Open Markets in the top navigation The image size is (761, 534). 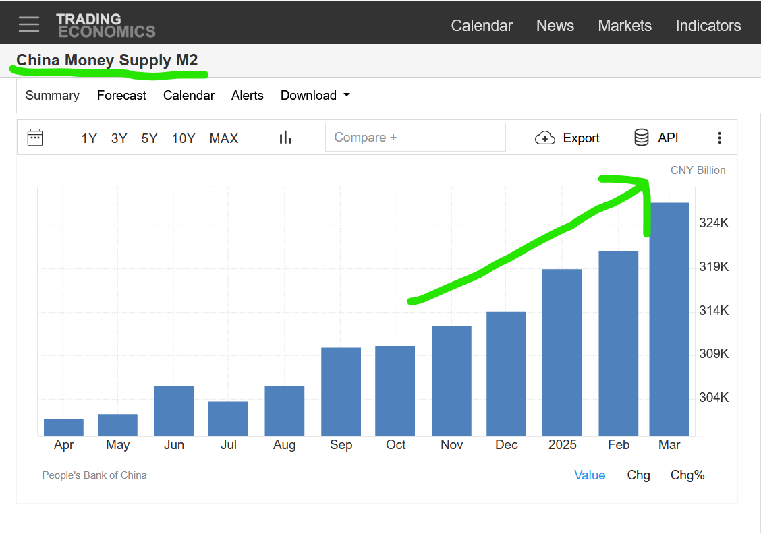click(625, 26)
